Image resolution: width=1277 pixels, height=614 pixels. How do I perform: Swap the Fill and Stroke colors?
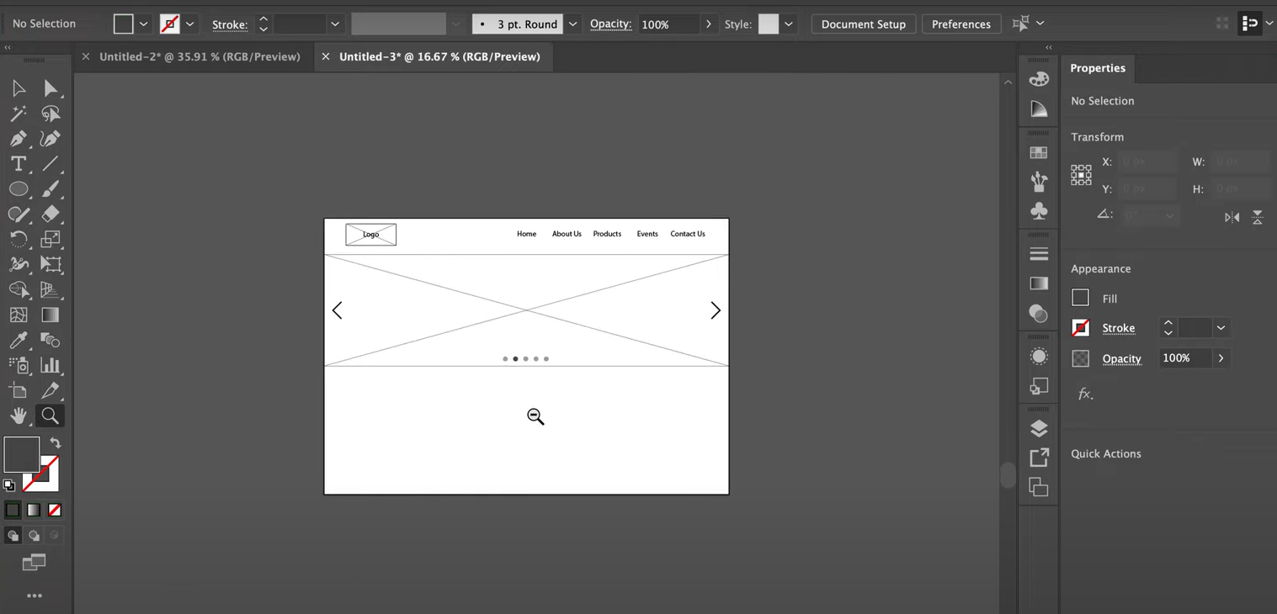55,443
